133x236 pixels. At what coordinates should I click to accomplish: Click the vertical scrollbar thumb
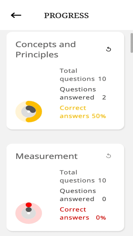click(132, 43)
